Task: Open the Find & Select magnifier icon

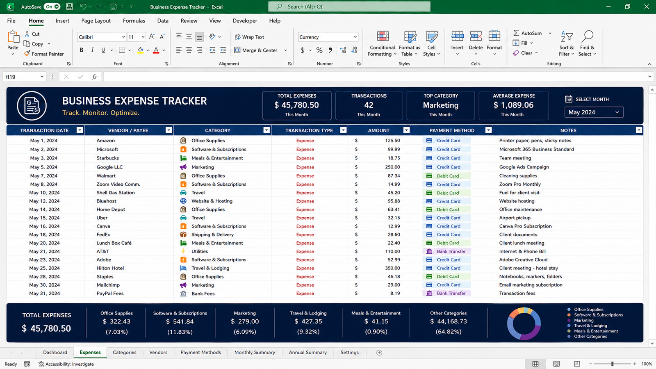Action: pyautogui.click(x=588, y=36)
